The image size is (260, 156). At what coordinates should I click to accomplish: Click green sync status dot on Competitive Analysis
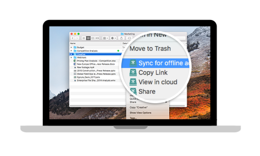point(118,51)
